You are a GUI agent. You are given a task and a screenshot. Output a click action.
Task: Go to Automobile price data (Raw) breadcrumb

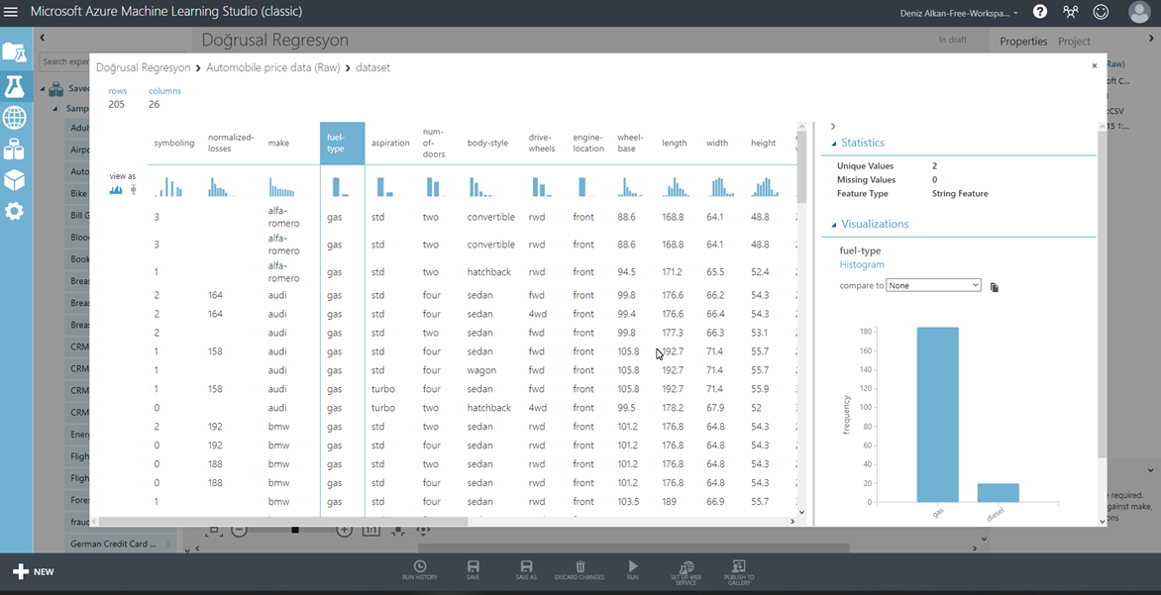[272, 67]
